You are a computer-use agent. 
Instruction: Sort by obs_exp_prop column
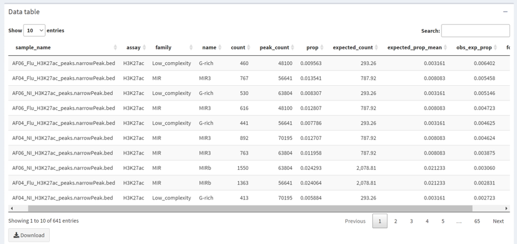(474, 47)
